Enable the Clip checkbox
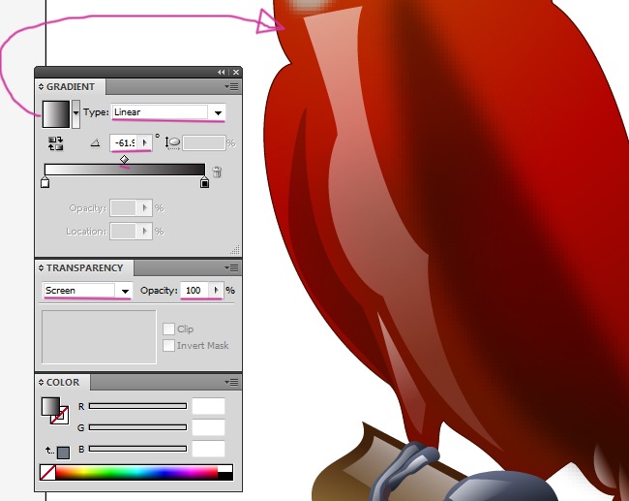 click(x=168, y=329)
